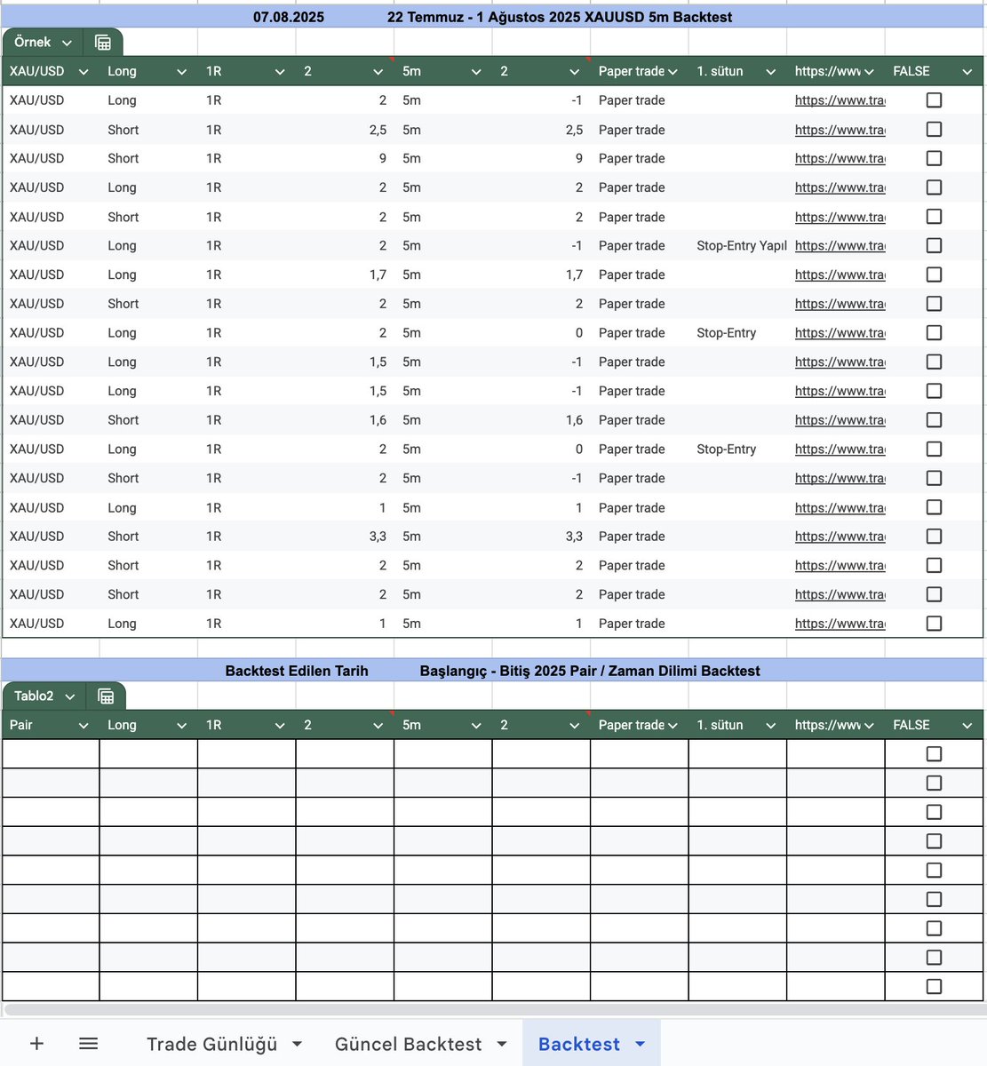Open Pair column dropdown in Tablo2
The height and width of the screenshot is (1066, 987).
84,726
